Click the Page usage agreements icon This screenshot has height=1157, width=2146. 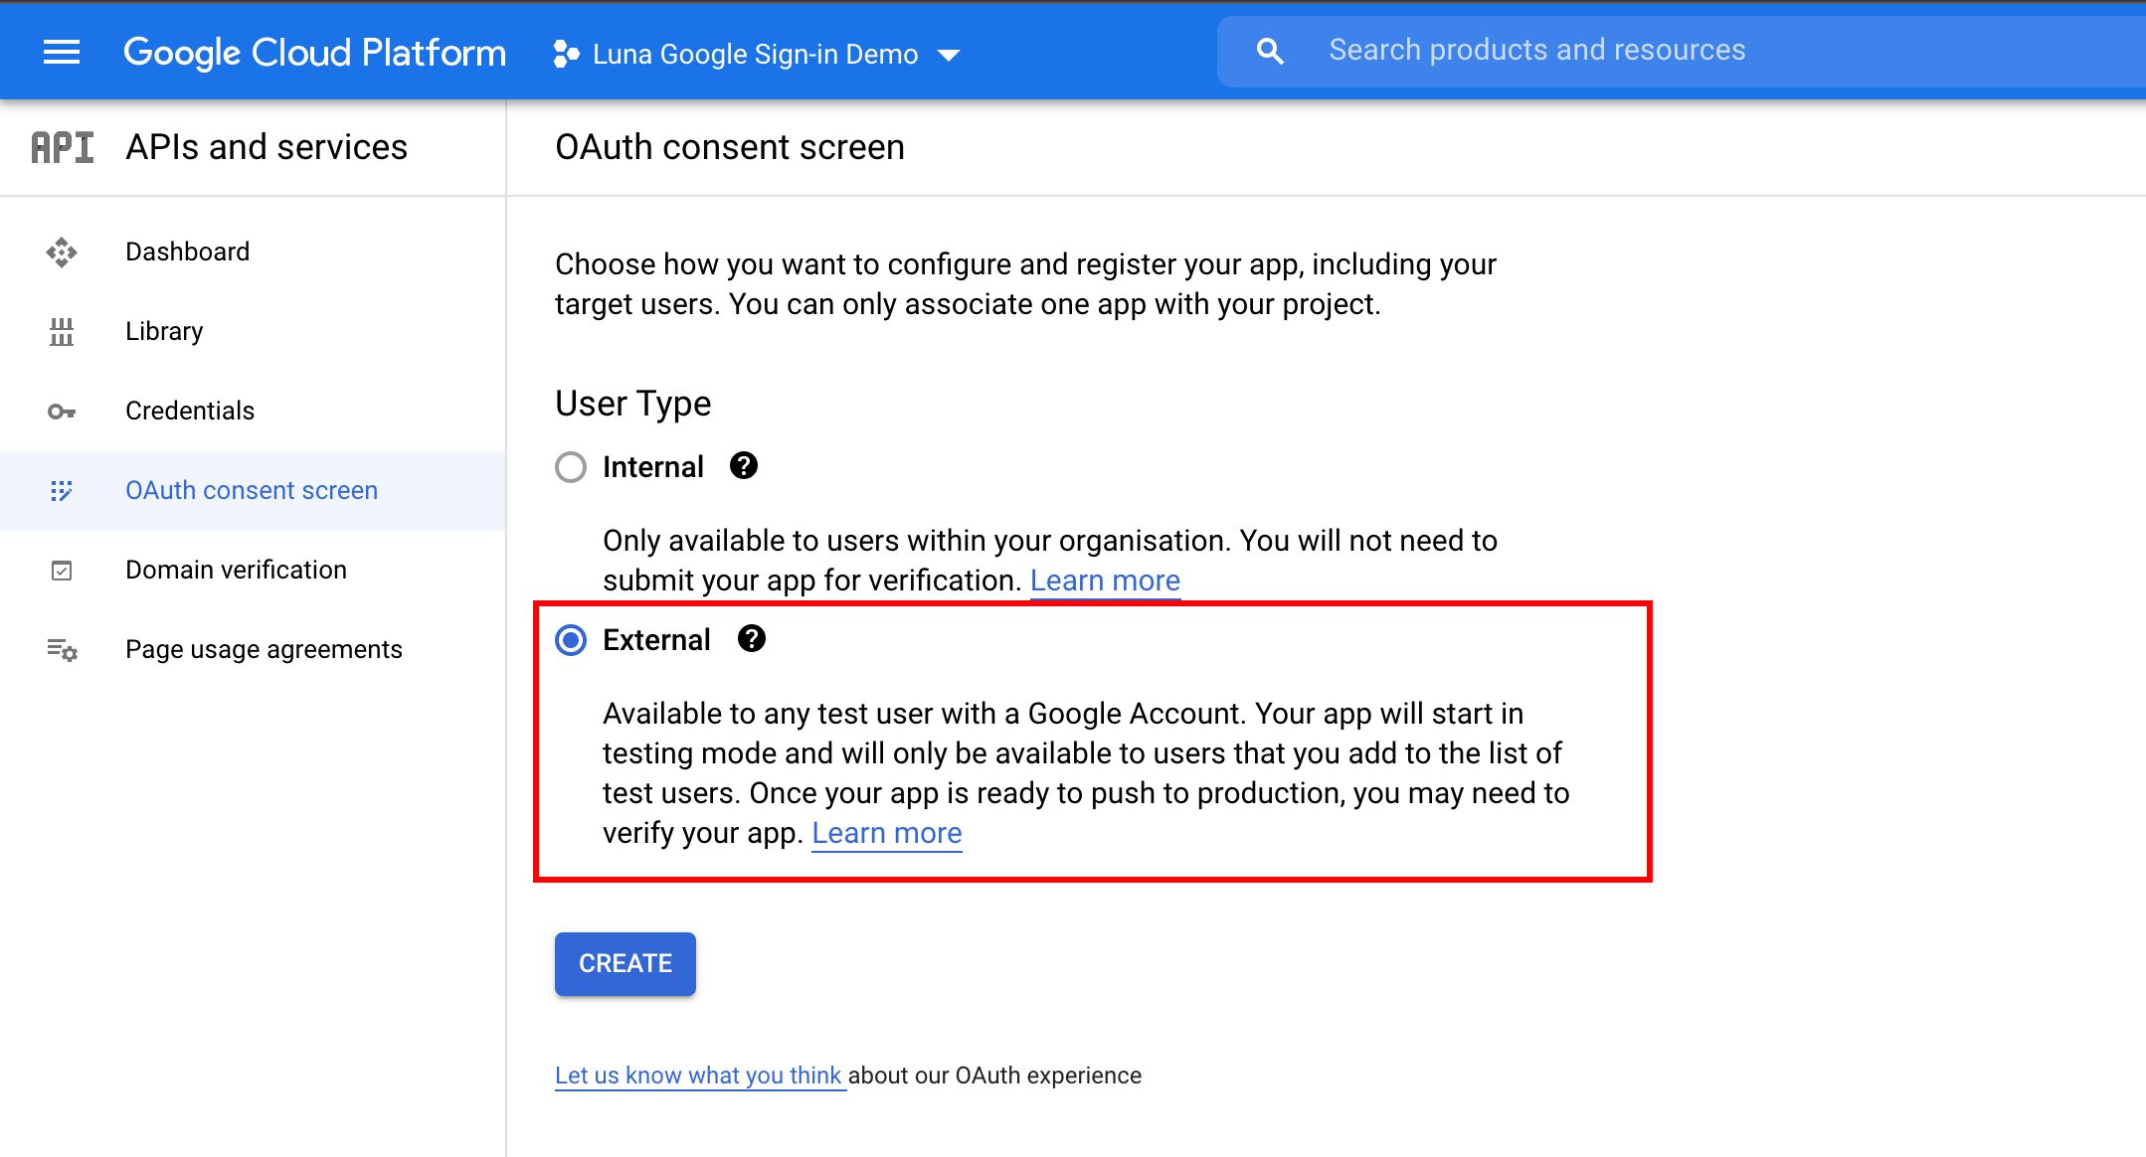62,650
